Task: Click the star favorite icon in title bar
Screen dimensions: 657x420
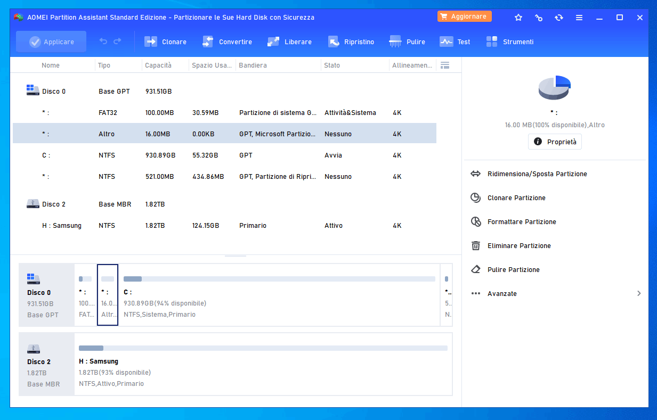Action: click(x=518, y=18)
